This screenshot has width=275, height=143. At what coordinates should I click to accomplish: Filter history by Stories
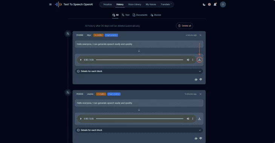pos(156,15)
